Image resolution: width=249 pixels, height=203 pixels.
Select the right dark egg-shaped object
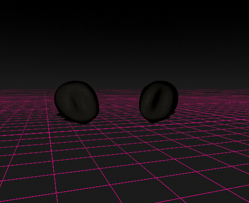159,102
